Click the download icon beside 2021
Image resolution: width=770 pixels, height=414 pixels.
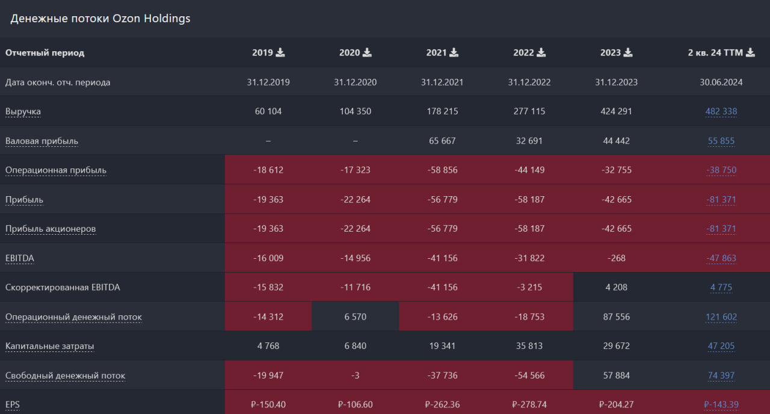454,53
